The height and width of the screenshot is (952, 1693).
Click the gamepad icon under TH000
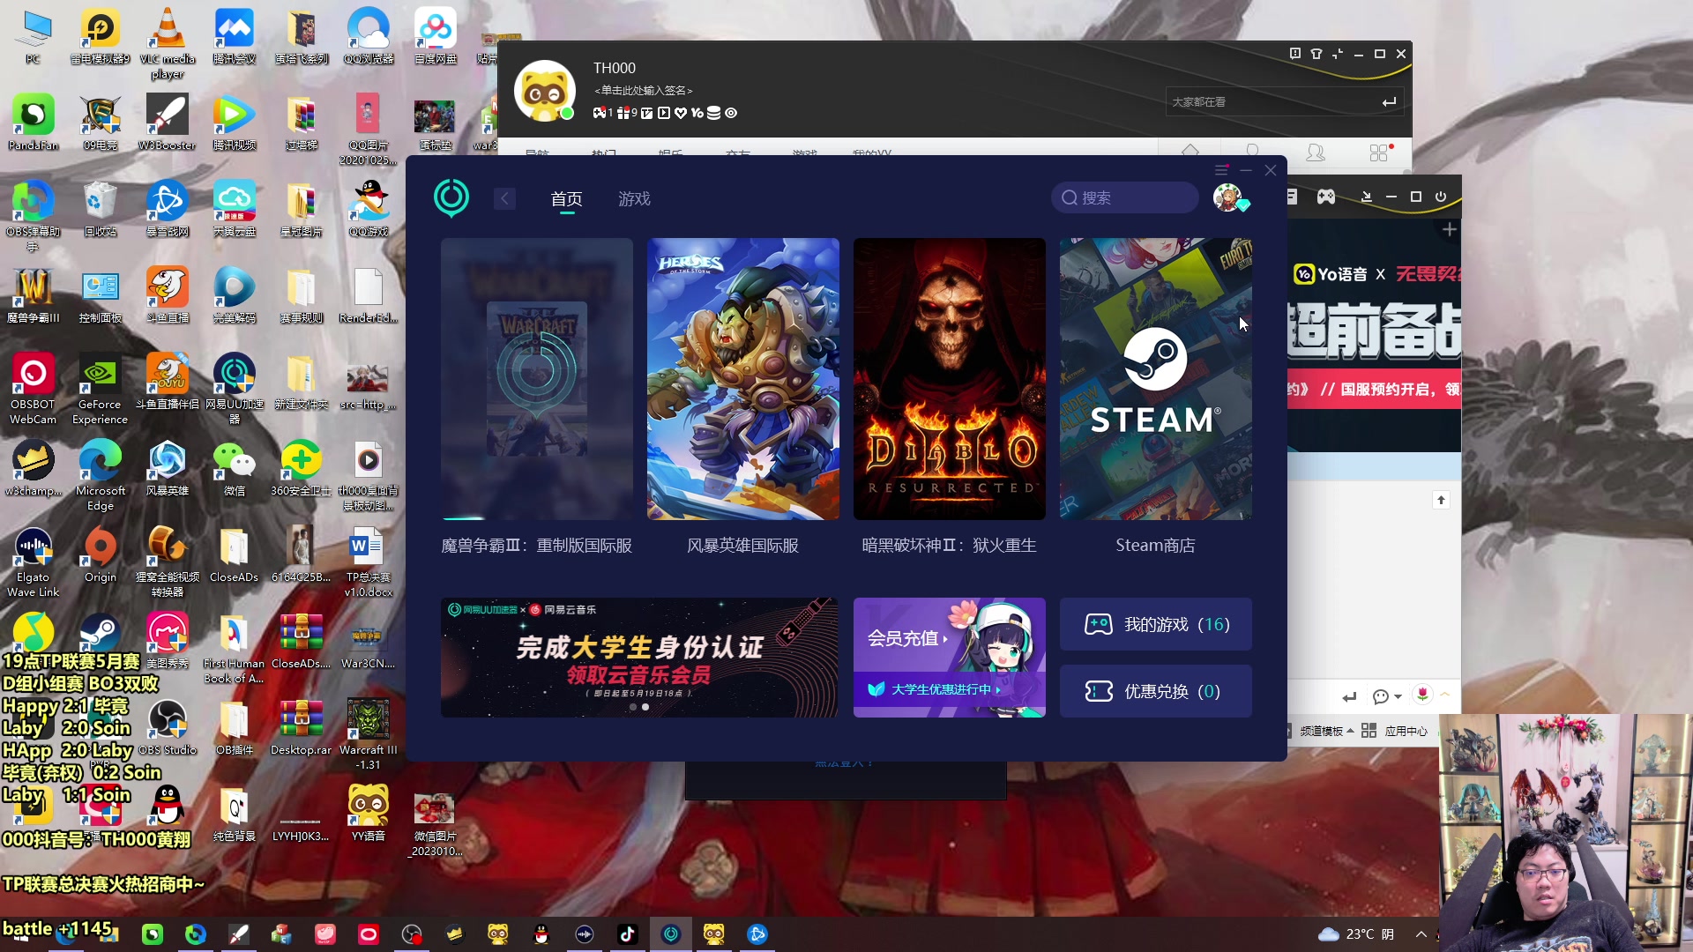(x=600, y=113)
